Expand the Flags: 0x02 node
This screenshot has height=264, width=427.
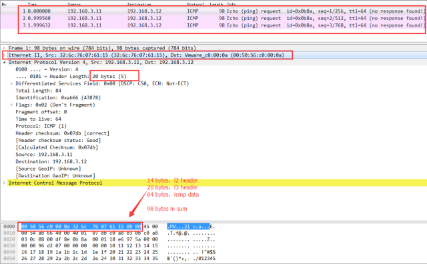[11, 105]
